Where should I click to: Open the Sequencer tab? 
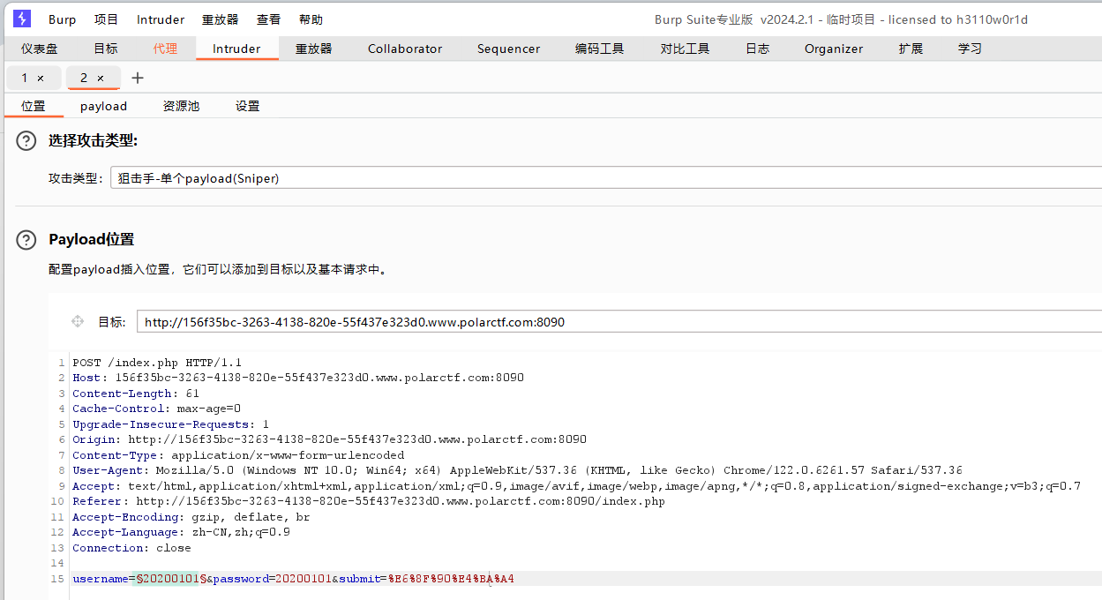508,49
